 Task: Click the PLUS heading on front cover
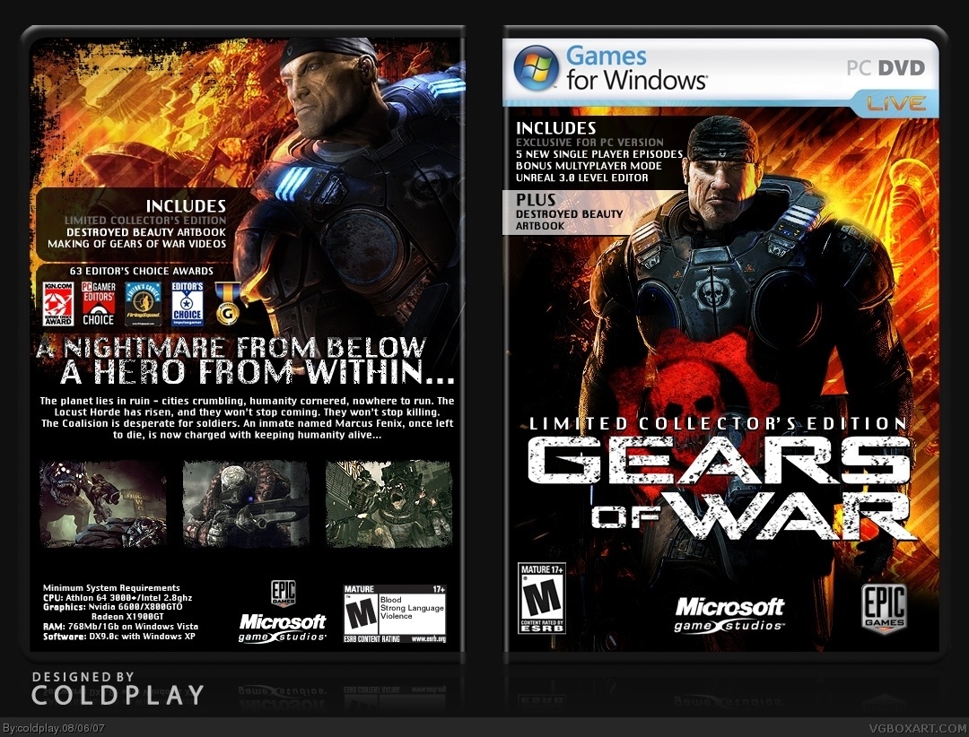point(536,200)
